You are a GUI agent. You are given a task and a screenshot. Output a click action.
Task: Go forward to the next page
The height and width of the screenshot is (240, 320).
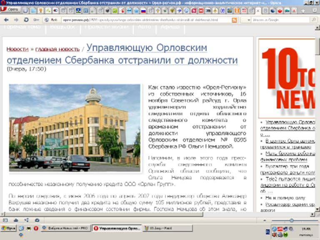(16, 20)
